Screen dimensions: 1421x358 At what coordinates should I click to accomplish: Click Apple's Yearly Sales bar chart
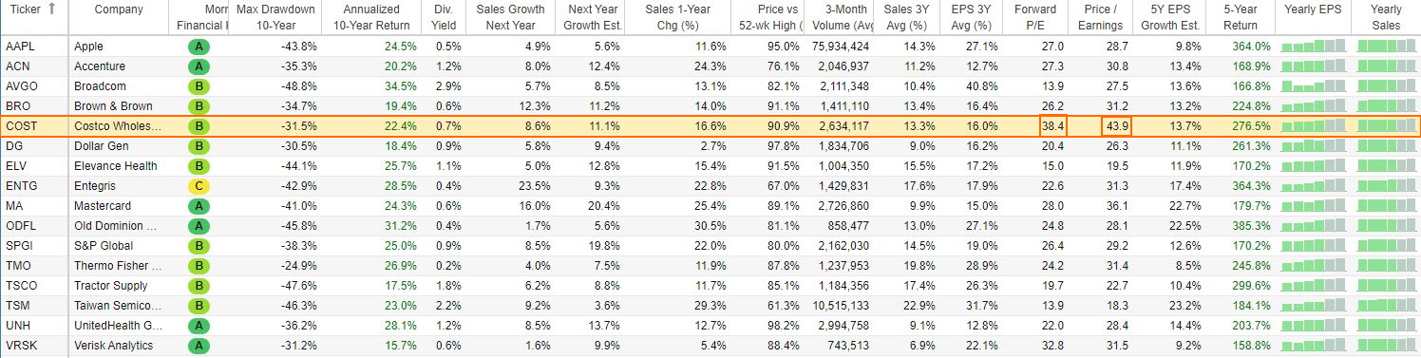tap(1388, 47)
